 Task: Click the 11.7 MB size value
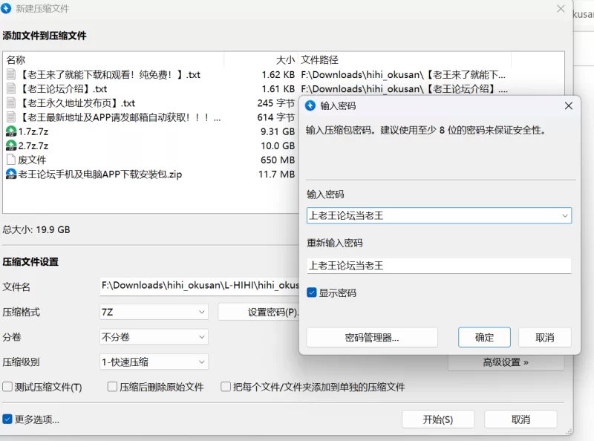click(x=276, y=174)
